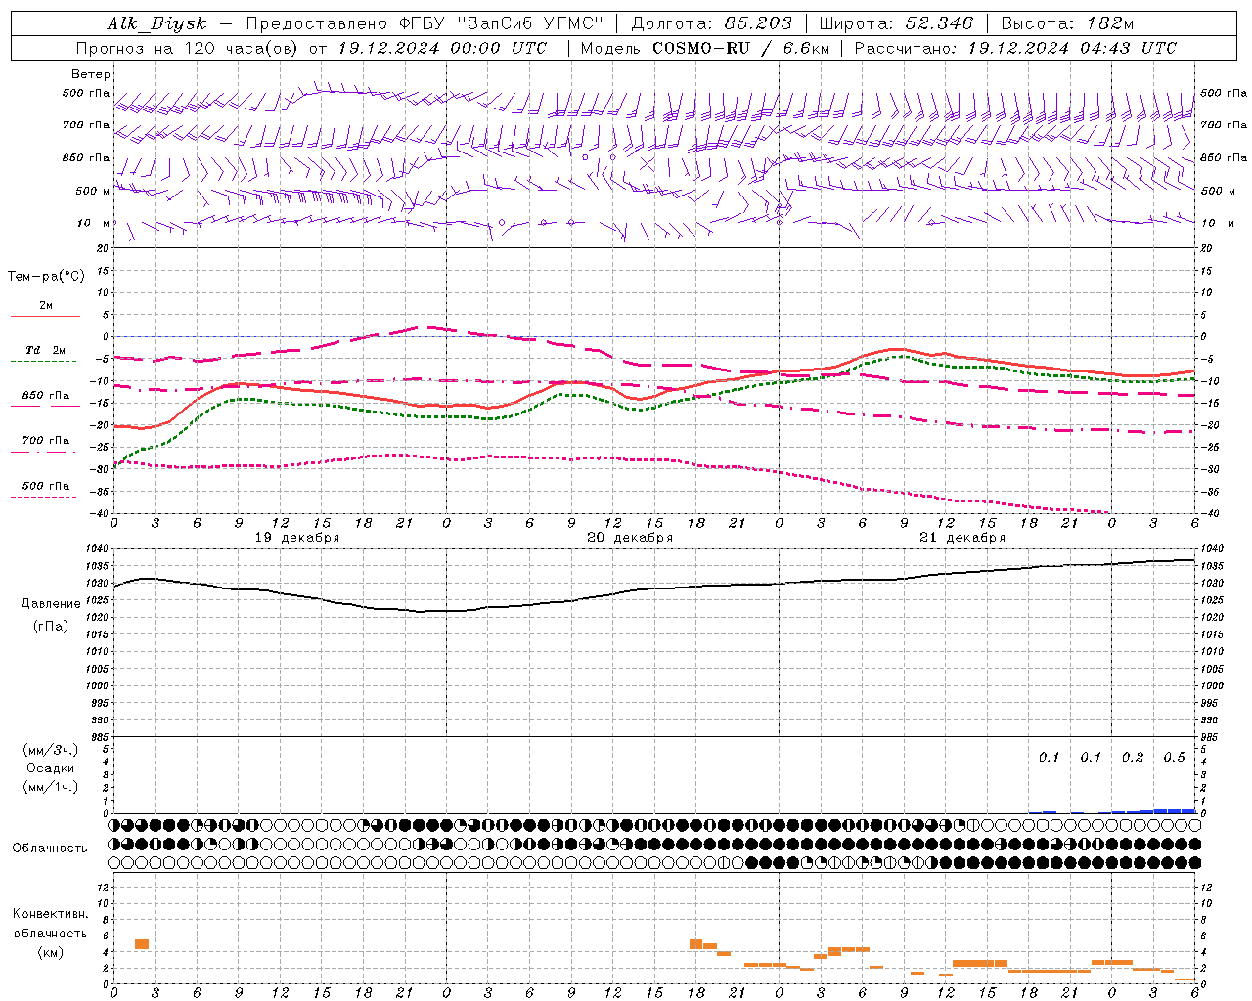Click the Тем-ра(°C) axis title
Screen dimensions: 1252x1001
click(46, 276)
